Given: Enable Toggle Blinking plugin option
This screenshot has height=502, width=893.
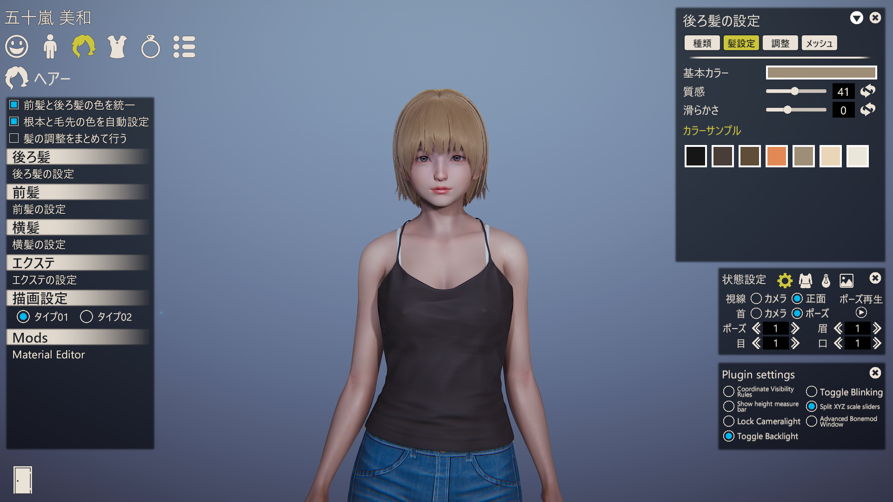Looking at the screenshot, I should 812,392.
